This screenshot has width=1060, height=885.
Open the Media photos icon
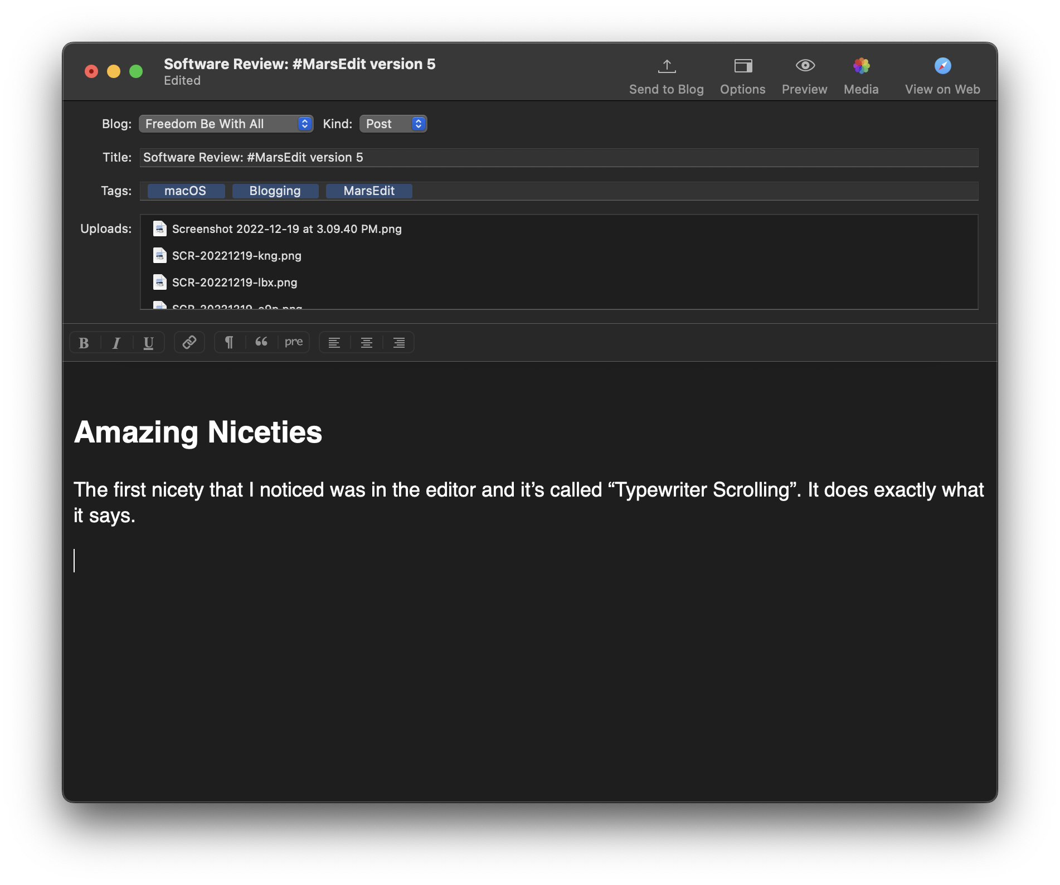(x=861, y=66)
